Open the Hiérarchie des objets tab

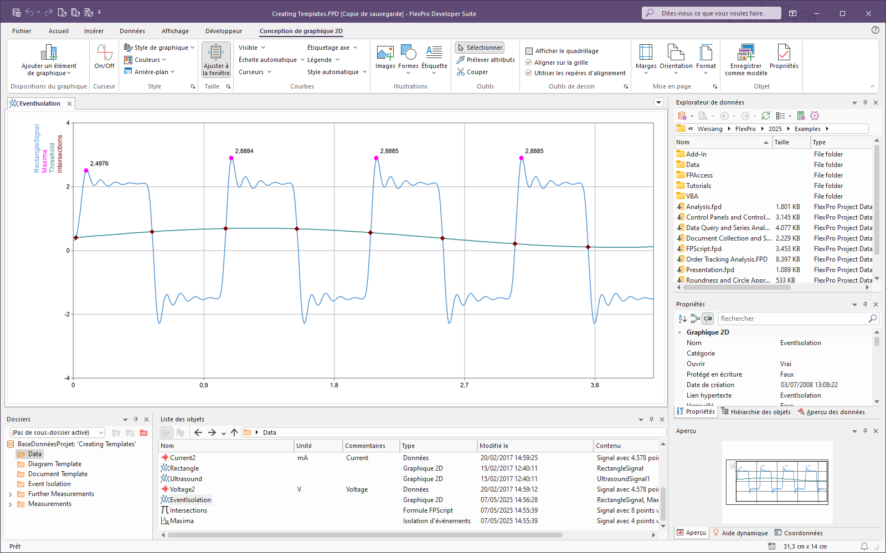click(x=756, y=412)
